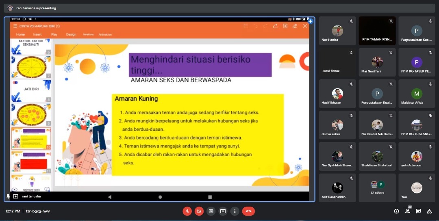The width and height of the screenshot is (439, 221).
Task: Open the Design tab in the presentation
Action: (x=71, y=34)
